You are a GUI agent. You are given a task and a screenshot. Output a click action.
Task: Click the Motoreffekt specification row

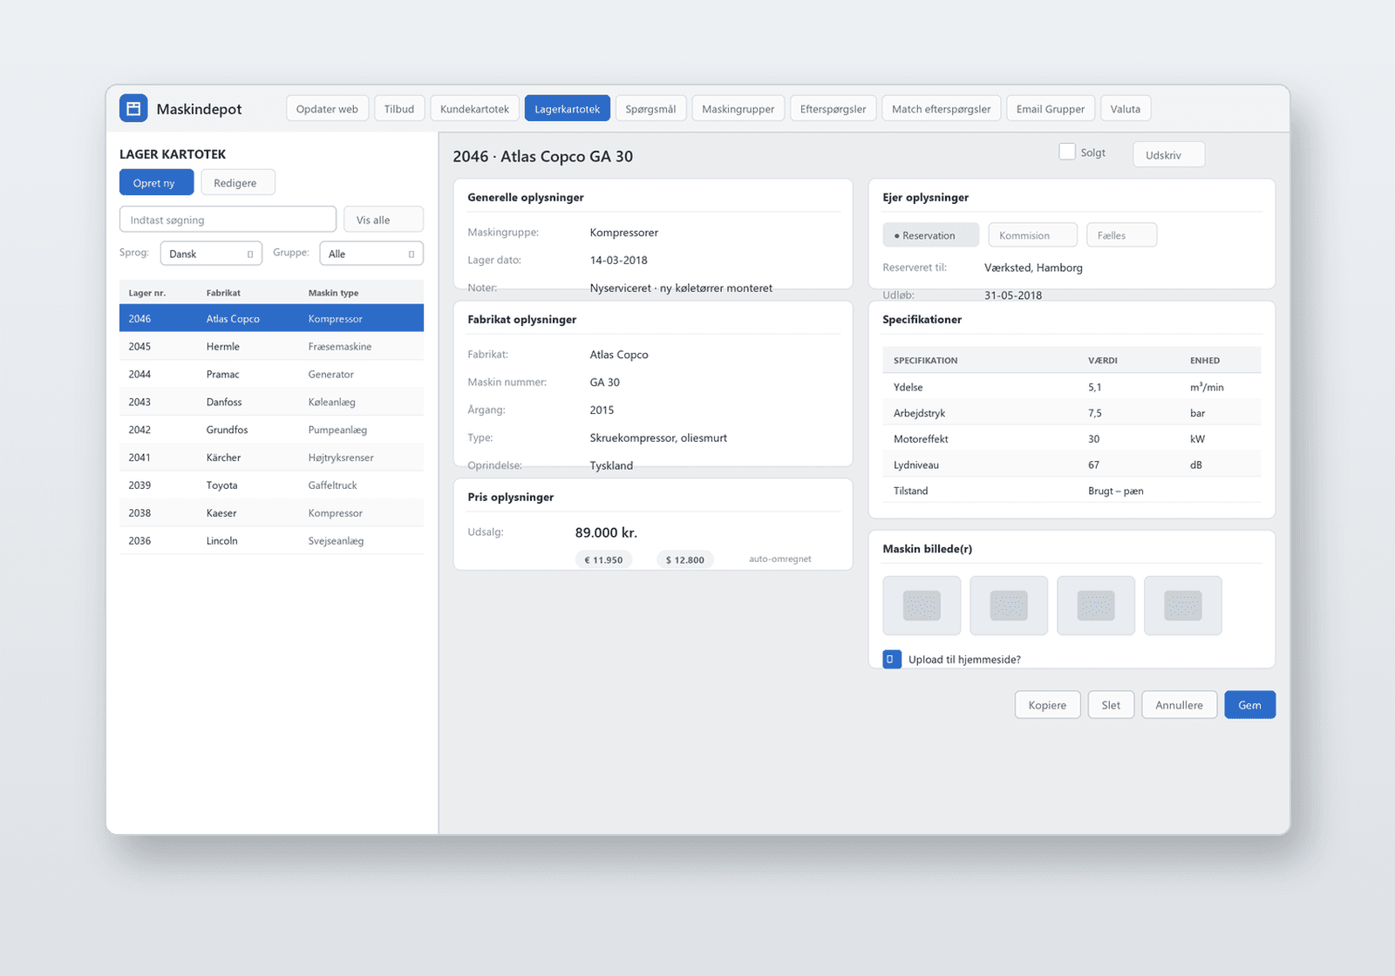(x=1072, y=439)
